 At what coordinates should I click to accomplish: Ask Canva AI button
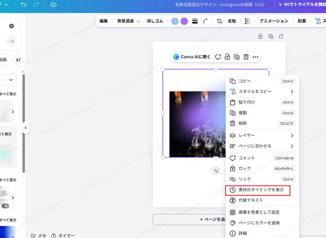(191, 57)
